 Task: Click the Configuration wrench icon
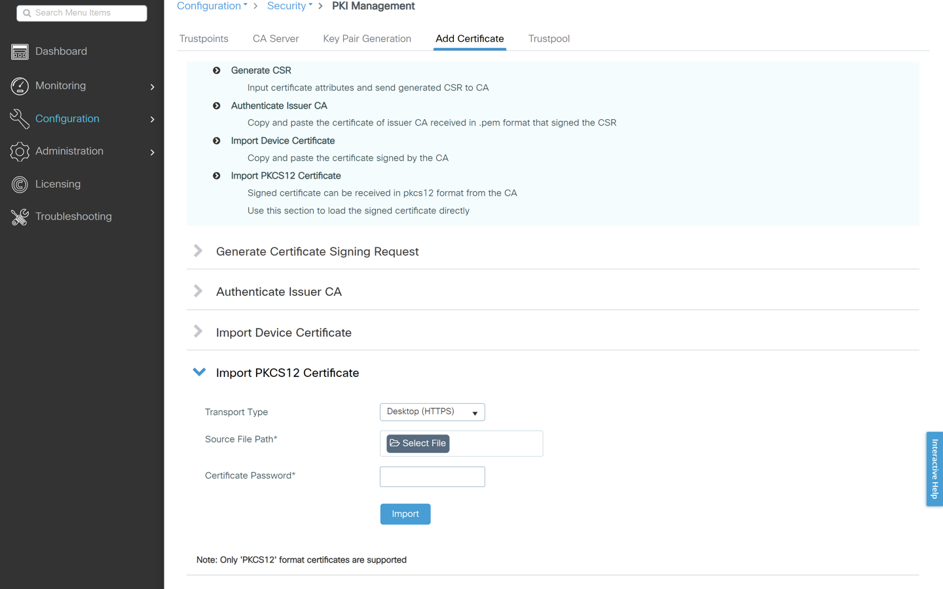click(20, 118)
